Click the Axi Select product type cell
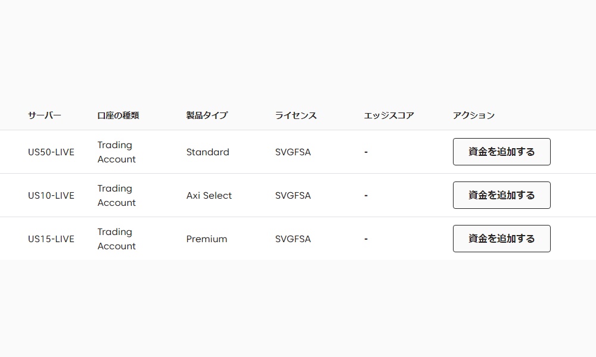Viewport: 596px width, 357px height. point(209,196)
